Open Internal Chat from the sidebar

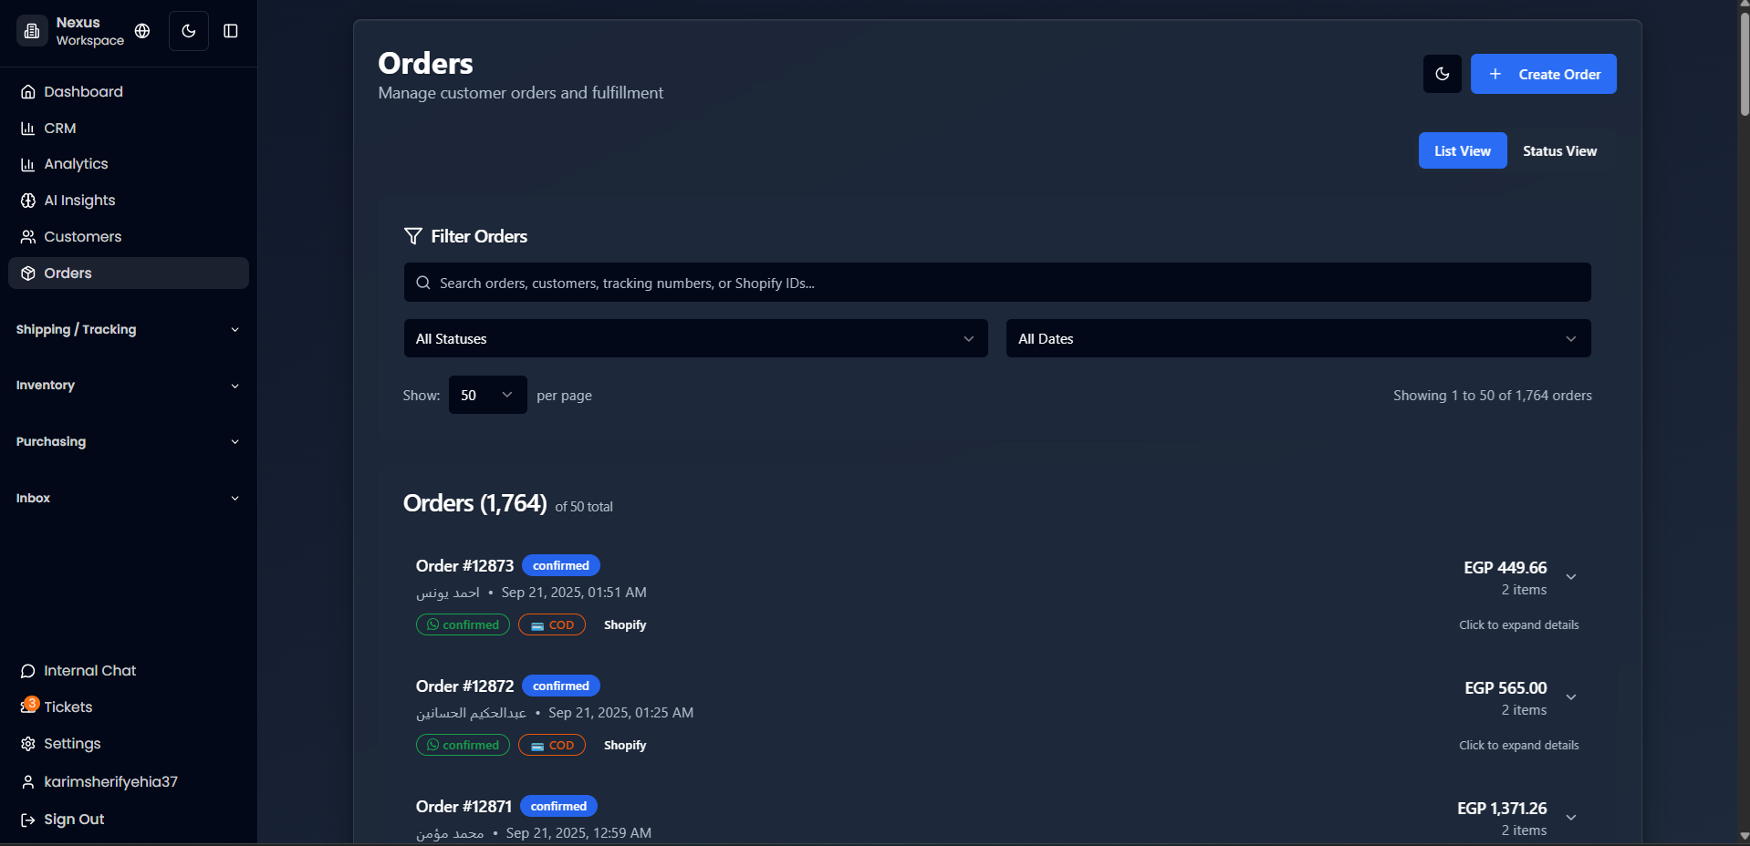click(89, 670)
